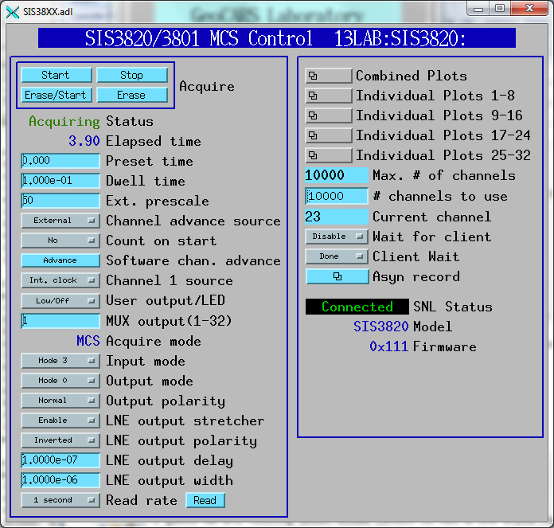
Task: Click the Erase button
Action: coord(131,95)
